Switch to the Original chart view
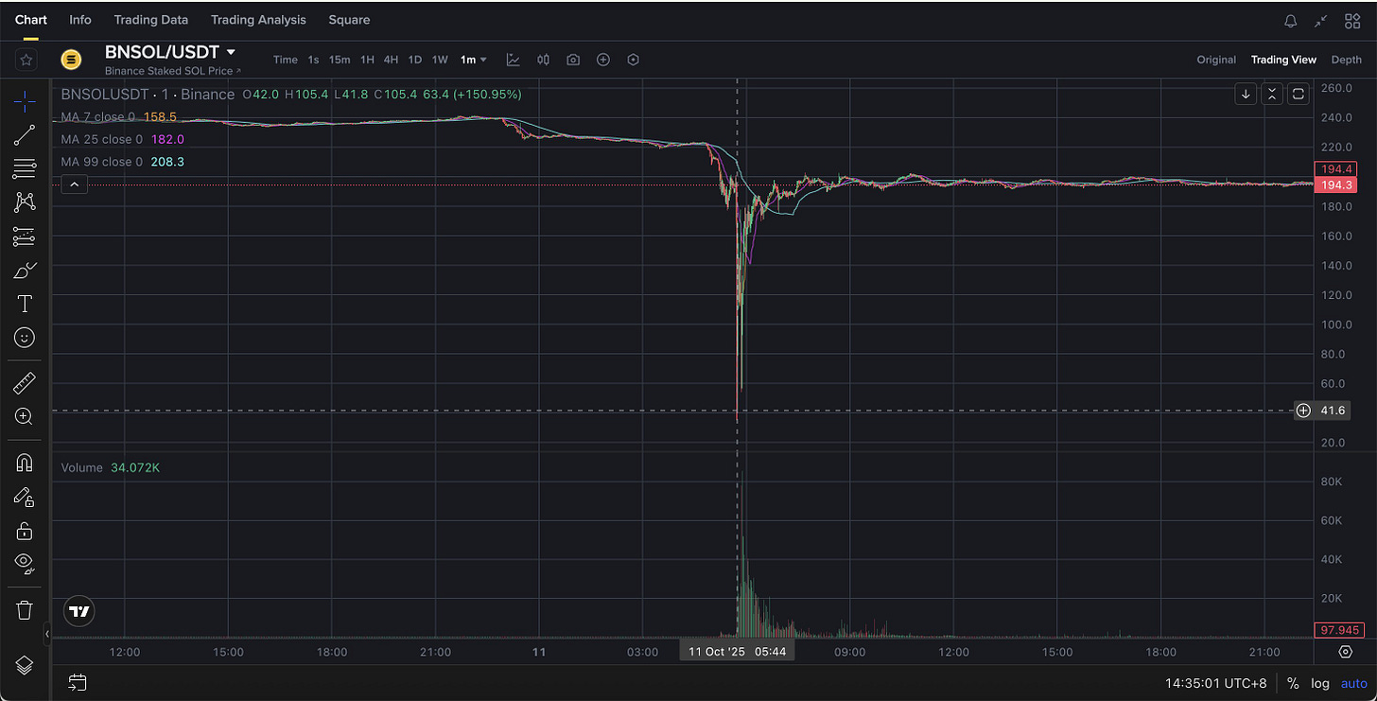This screenshot has width=1377, height=701. pos(1216,60)
